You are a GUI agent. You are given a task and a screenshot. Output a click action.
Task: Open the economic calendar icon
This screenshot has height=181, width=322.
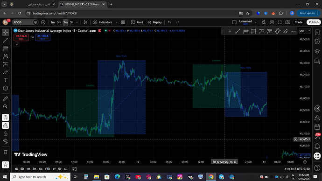pyautogui.click(x=317, y=127)
